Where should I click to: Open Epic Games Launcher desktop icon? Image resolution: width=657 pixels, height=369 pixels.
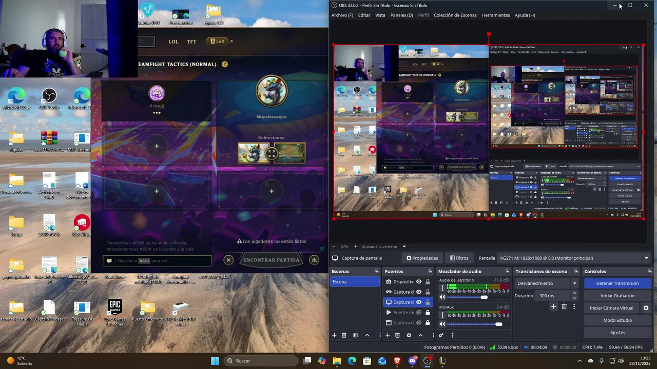coord(115,313)
